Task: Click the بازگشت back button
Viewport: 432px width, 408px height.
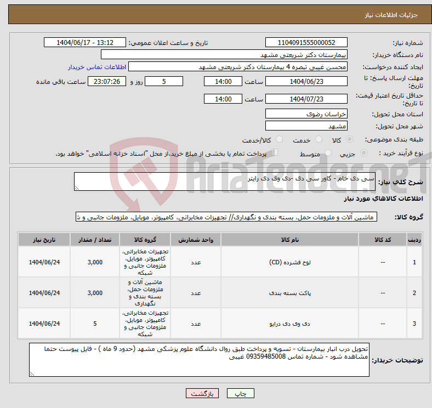Action: click(x=202, y=394)
